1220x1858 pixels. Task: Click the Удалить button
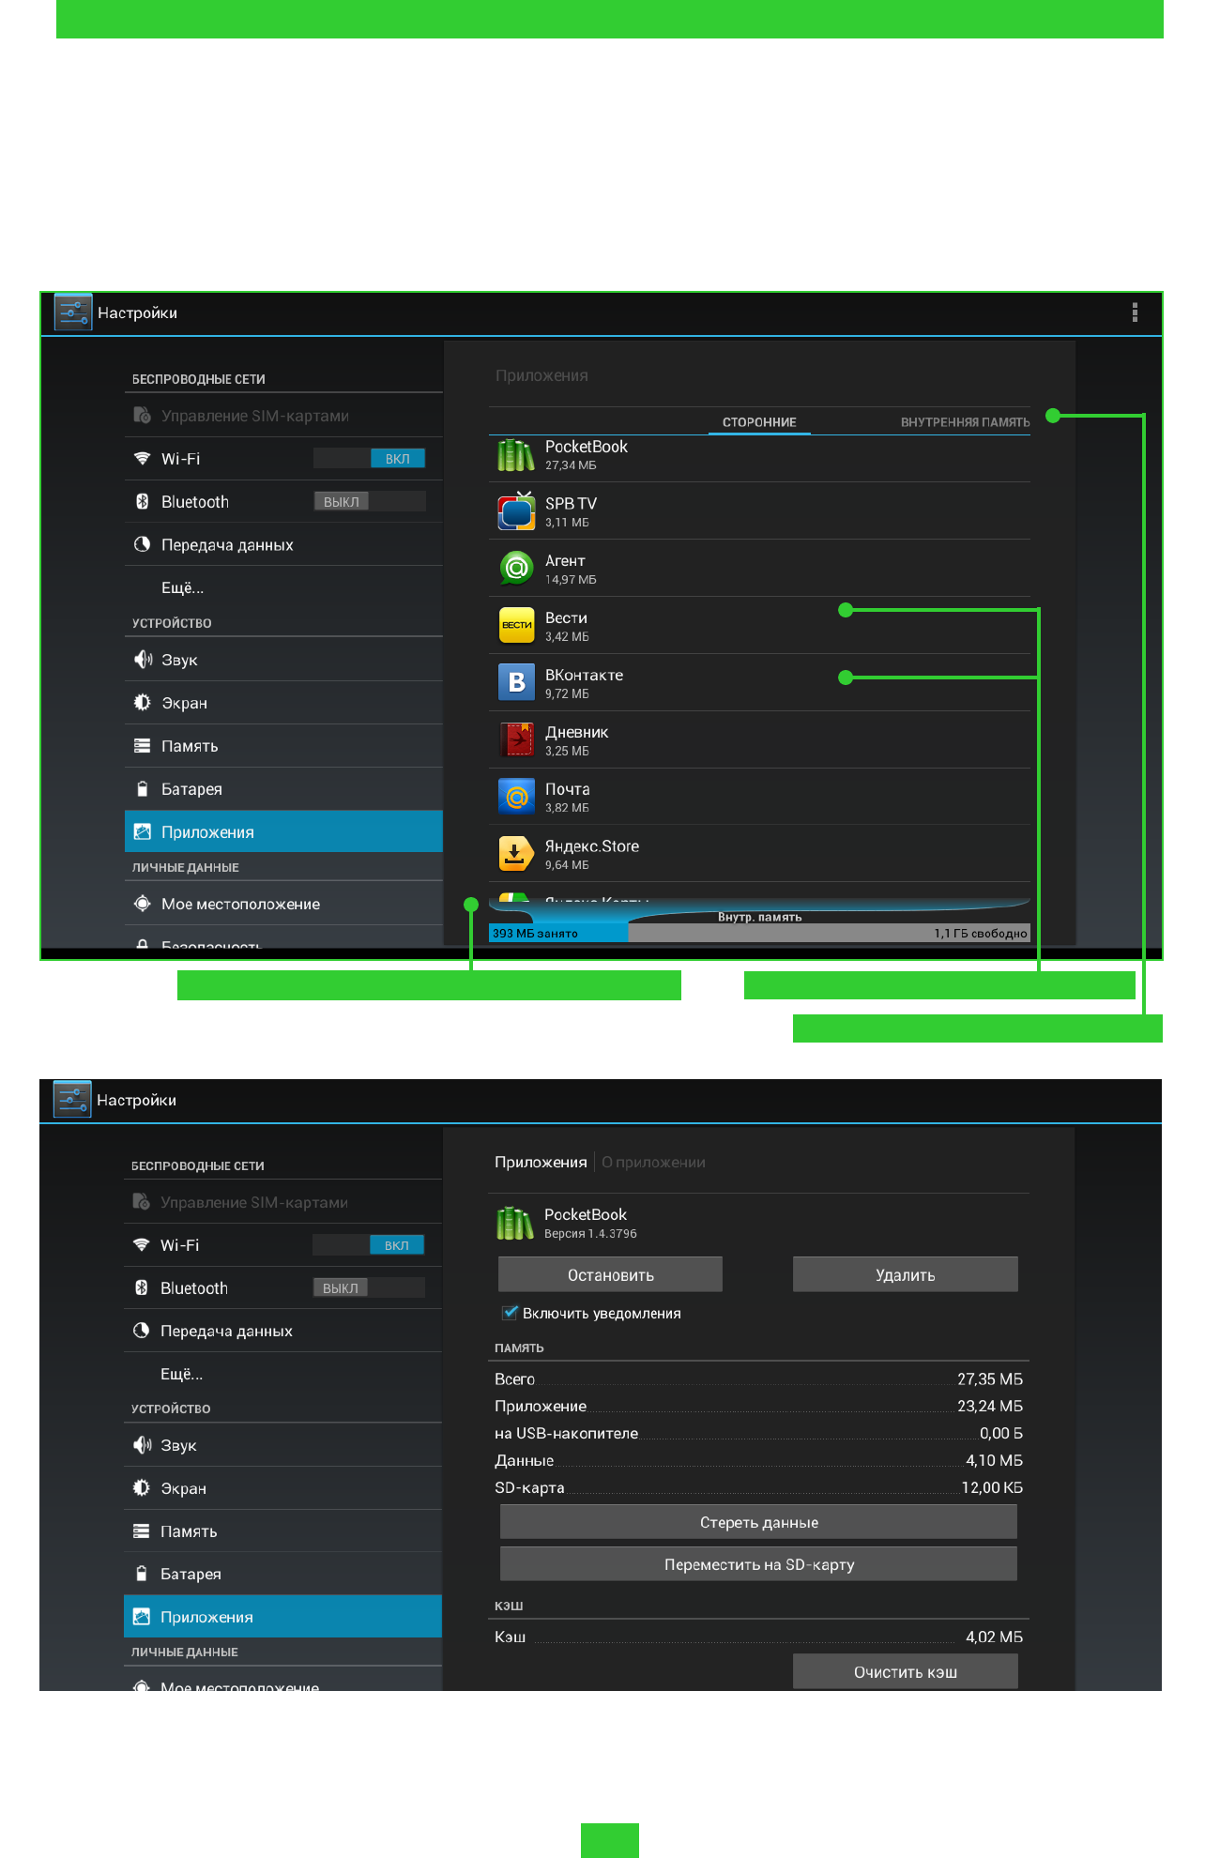click(x=905, y=1275)
